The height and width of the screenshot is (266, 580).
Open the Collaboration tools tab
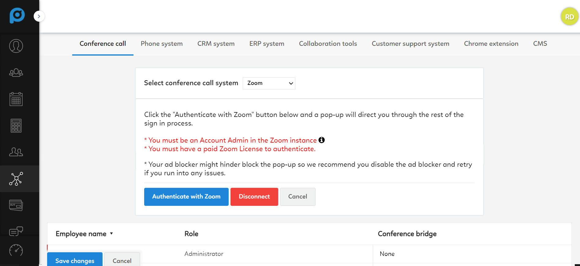328,44
